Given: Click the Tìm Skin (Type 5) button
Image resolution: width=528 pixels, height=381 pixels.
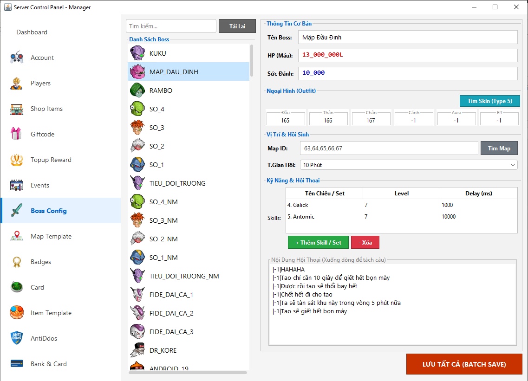Looking at the screenshot, I should coord(489,101).
